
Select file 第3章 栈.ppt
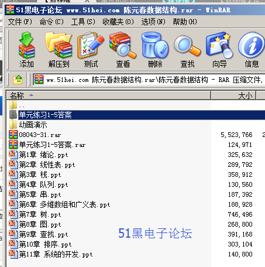(40, 174)
